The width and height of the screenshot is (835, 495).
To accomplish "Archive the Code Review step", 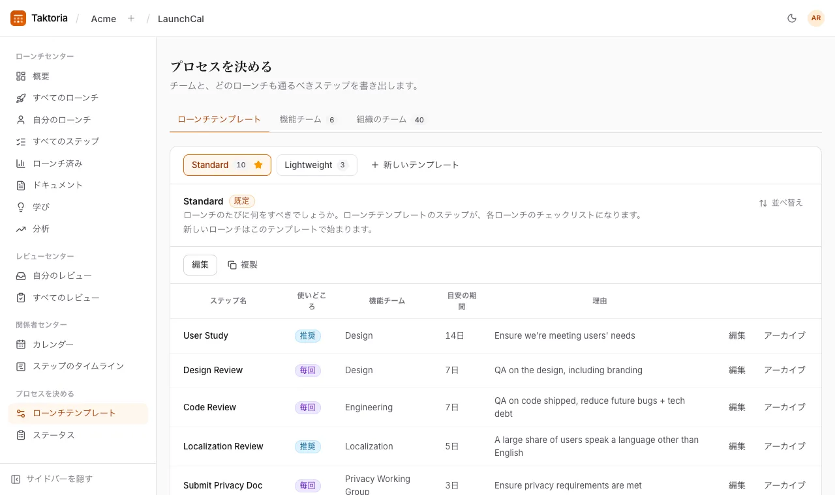I will tap(785, 407).
